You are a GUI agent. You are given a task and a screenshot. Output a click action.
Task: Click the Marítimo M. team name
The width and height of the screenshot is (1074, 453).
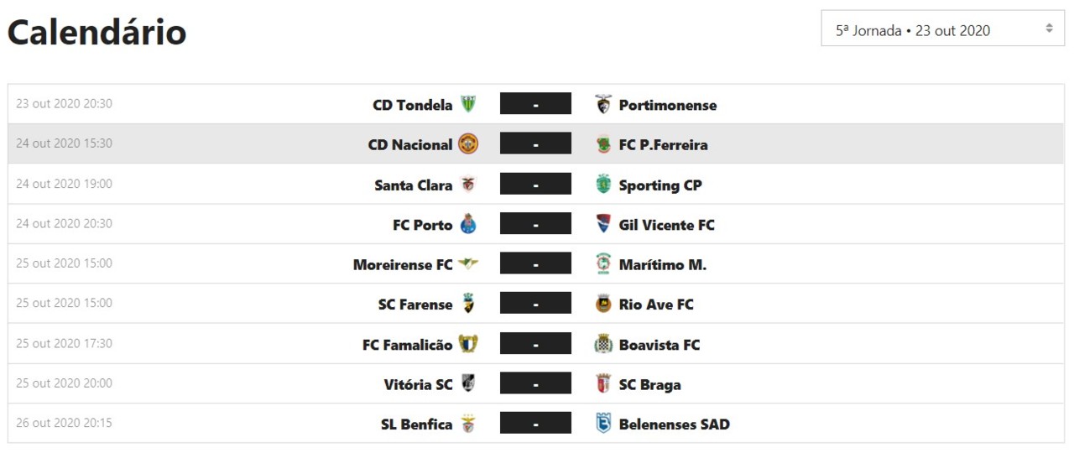click(662, 265)
